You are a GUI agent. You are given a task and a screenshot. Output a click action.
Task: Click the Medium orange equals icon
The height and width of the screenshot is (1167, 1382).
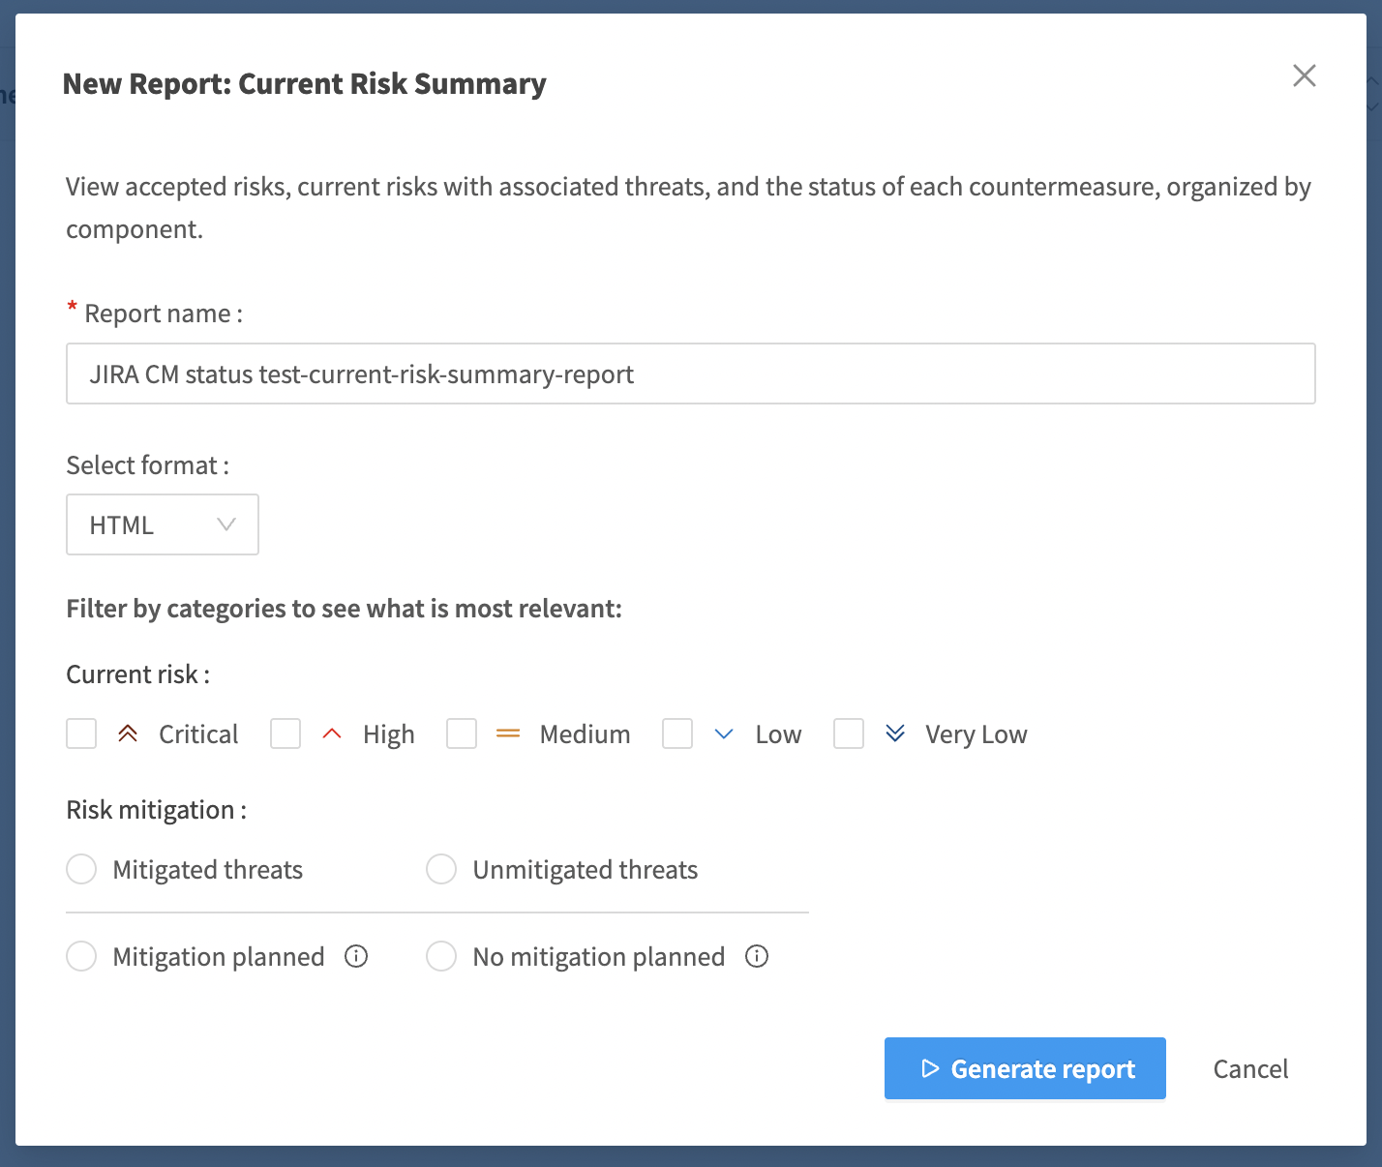508,733
